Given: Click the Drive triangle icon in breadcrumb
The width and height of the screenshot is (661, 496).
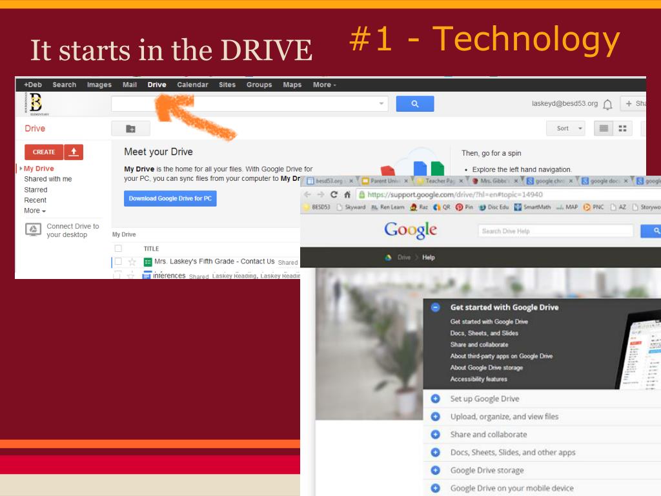Looking at the screenshot, I should tap(388, 257).
